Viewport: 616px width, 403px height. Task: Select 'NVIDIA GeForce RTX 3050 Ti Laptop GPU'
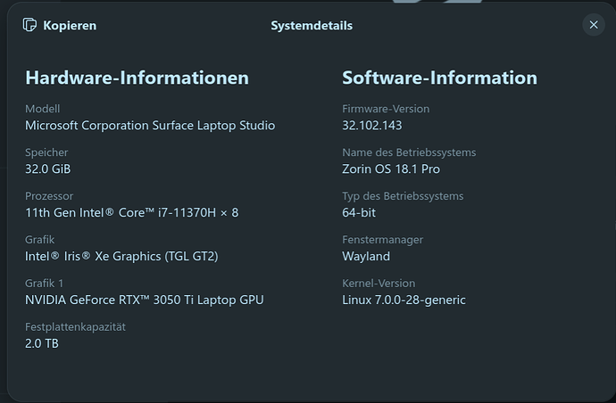(144, 300)
